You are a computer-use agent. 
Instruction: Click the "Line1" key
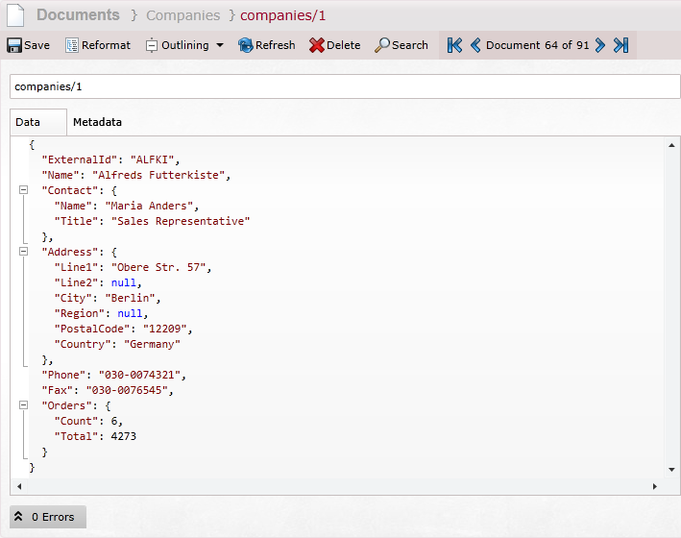point(77,267)
